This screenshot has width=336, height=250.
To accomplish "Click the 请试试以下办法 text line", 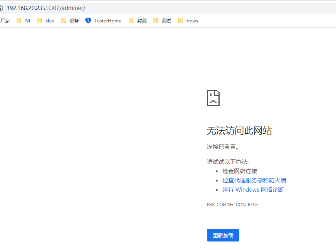I will (x=228, y=162).
